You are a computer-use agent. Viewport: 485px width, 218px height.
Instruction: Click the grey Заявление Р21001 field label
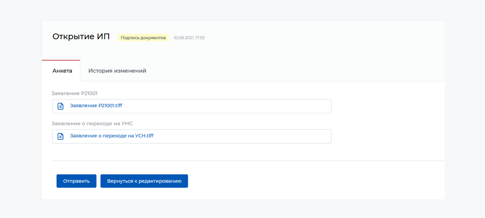point(74,93)
